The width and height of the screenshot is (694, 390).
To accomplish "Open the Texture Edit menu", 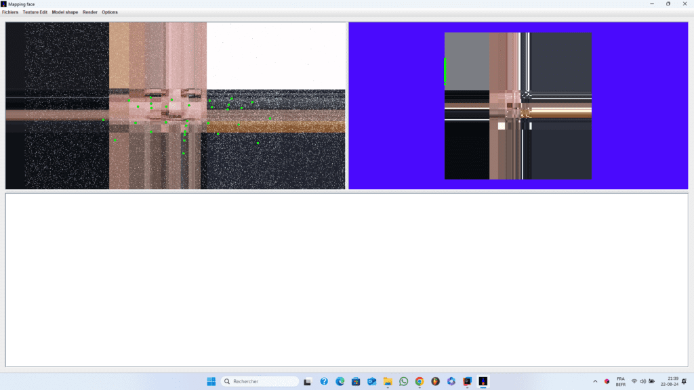I will tap(35, 12).
